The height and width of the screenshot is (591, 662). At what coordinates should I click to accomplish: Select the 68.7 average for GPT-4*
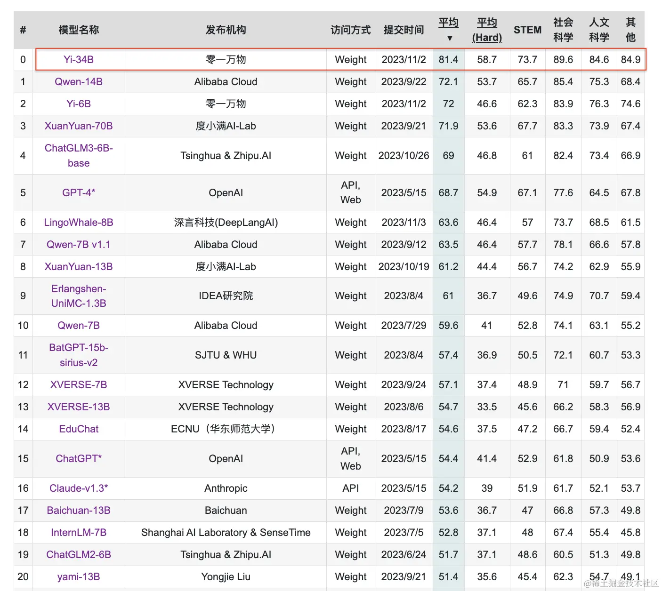point(448,193)
